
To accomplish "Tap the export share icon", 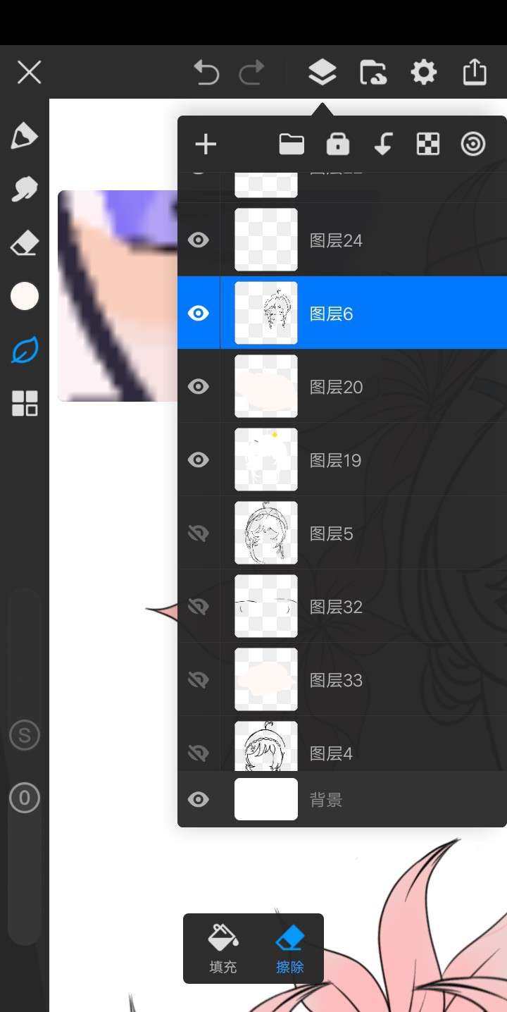I will tap(475, 72).
